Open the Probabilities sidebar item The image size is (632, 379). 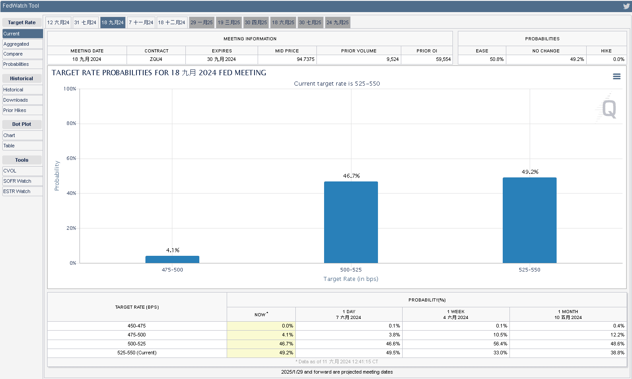pyautogui.click(x=22, y=64)
